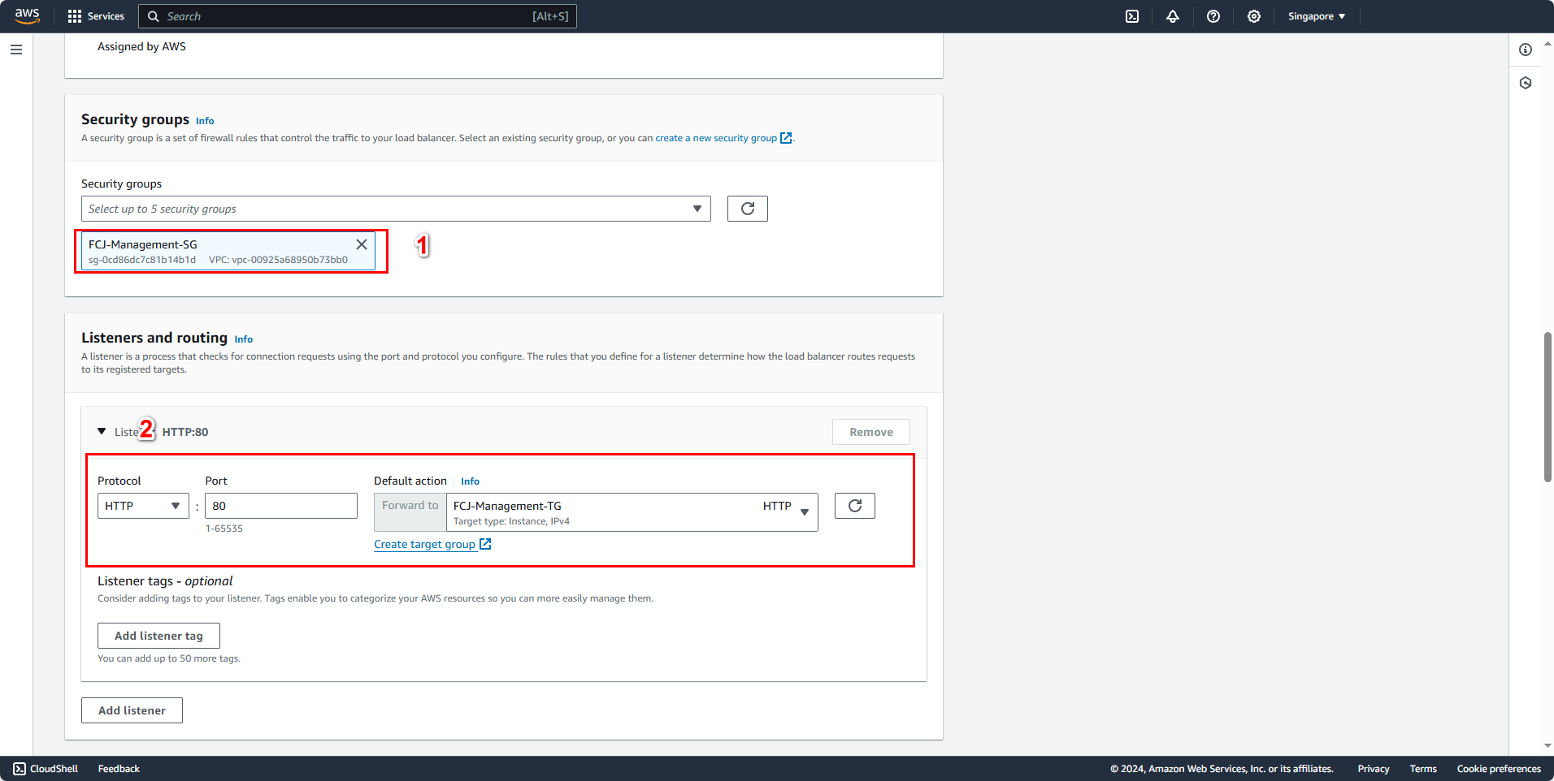Open the Info panel icon on right sidebar
1554x781 pixels.
(x=1526, y=50)
